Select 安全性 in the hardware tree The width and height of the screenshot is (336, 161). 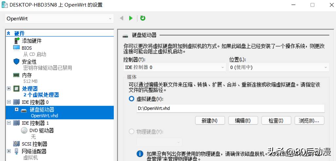[29, 62]
